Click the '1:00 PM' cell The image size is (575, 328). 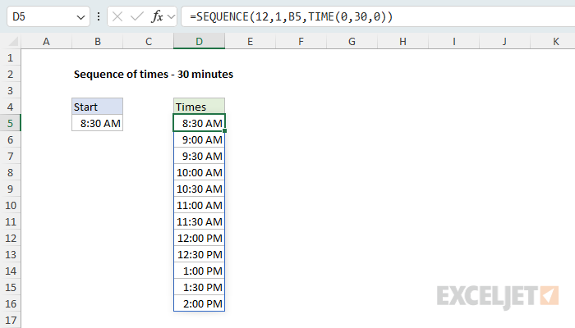(199, 271)
